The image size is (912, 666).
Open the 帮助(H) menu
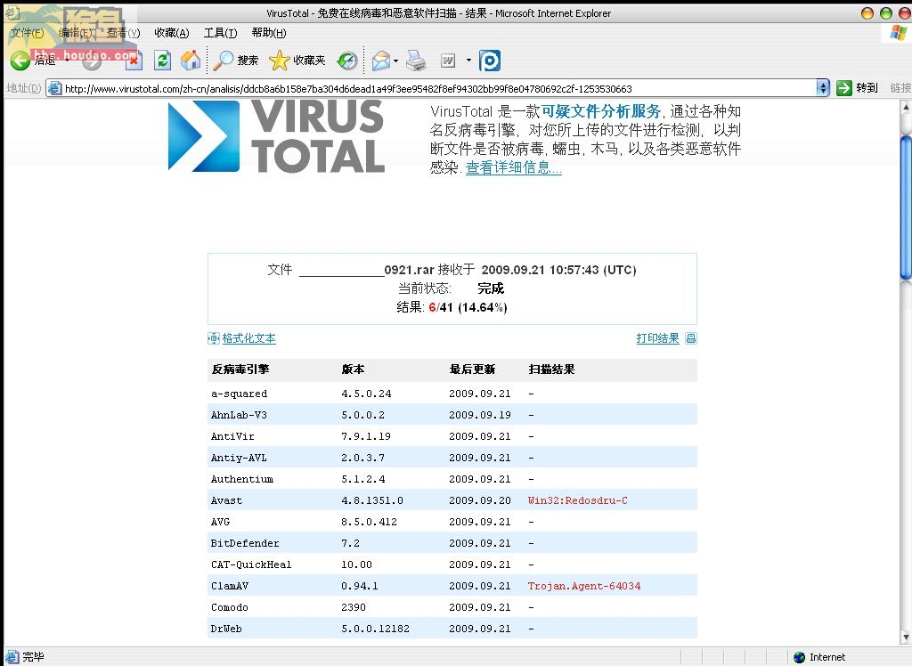tap(269, 33)
